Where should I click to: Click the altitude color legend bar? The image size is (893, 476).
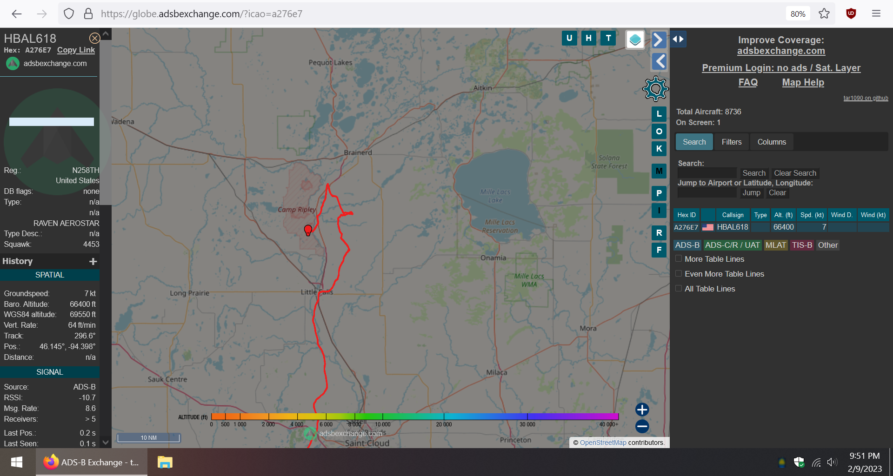pyautogui.click(x=415, y=416)
